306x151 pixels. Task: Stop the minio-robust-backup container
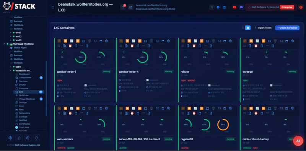(251, 108)
